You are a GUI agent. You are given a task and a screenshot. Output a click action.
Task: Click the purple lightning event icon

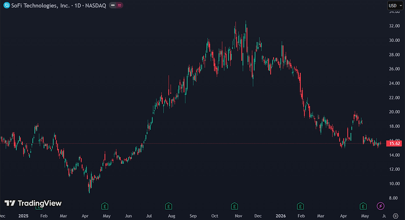[x=381, y=206]
